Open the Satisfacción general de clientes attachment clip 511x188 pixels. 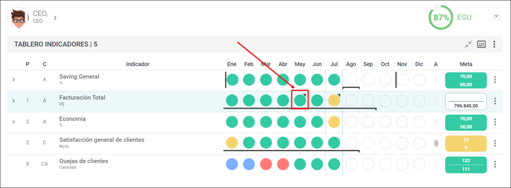(436, 143)
